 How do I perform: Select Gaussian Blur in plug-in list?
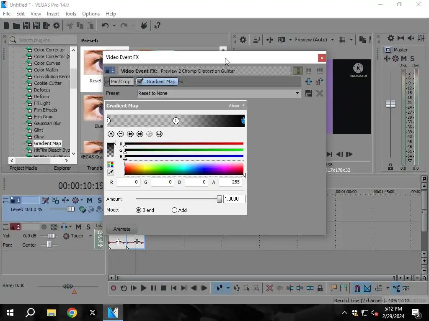coord(47,123)
